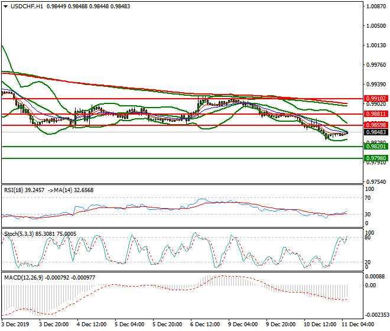Viewport: 390px width, 331px height.
Task: Select the 0.99102 red resistance price tag
Action: click(375, 99)
